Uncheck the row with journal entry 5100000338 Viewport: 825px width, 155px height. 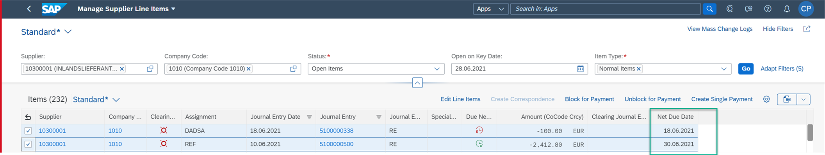pos(28,131)
